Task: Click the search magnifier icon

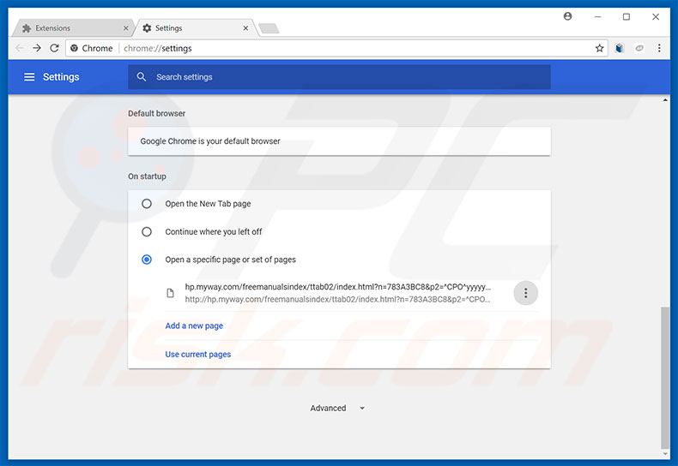Action: [141, 77]
